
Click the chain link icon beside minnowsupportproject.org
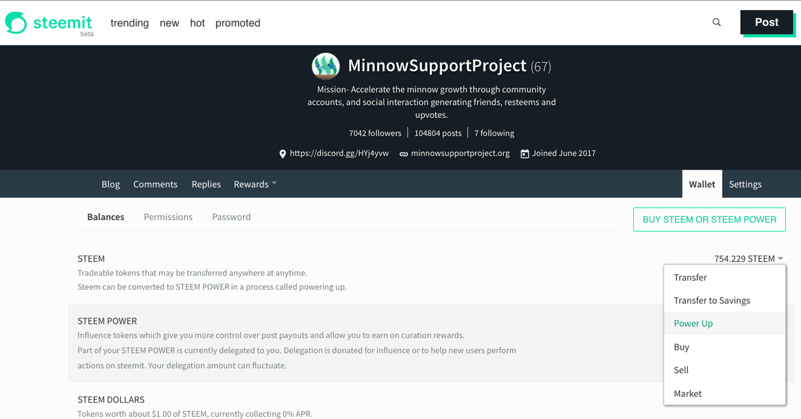pos(404,153)
